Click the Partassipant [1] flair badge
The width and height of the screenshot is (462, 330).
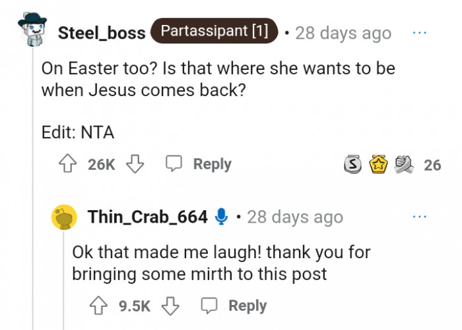point(214,32)
